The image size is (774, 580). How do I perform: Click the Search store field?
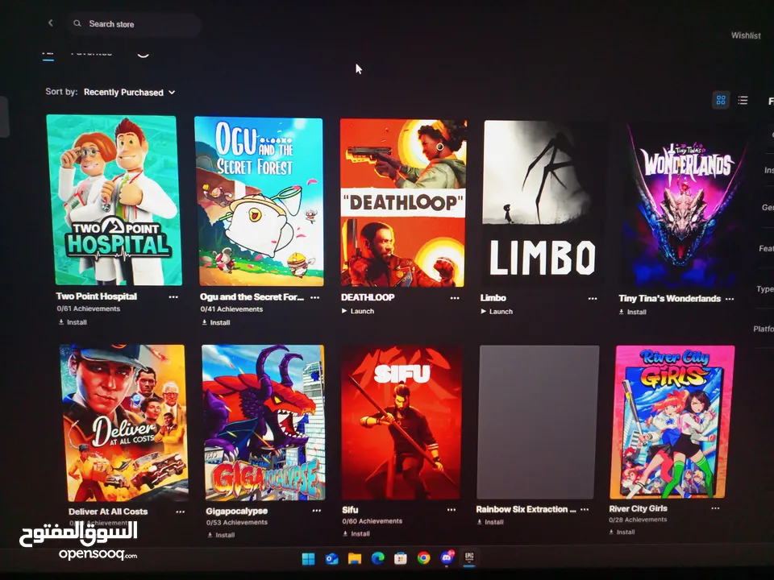(135, 23)
